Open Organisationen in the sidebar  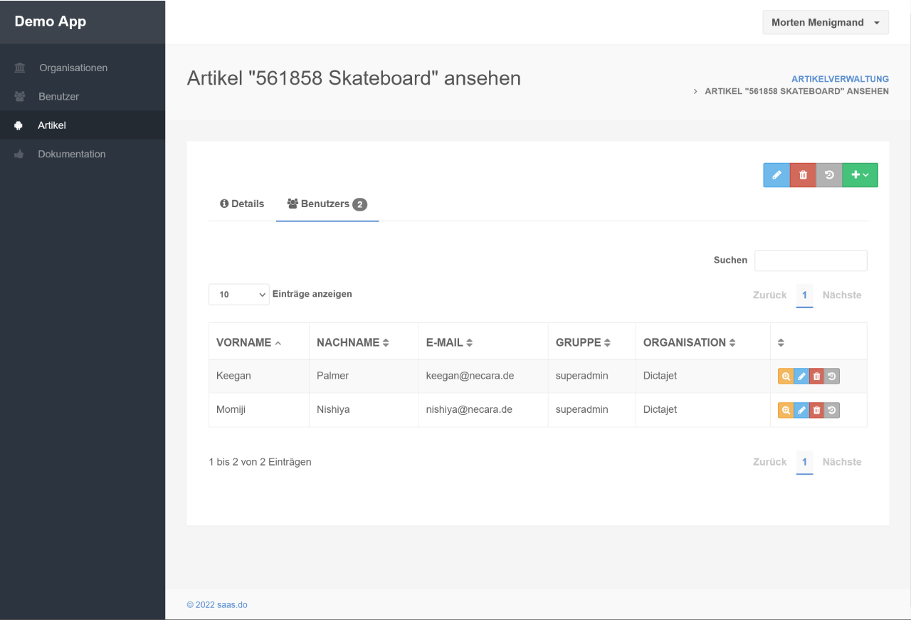pyautogui.click(x=73, y=68)
